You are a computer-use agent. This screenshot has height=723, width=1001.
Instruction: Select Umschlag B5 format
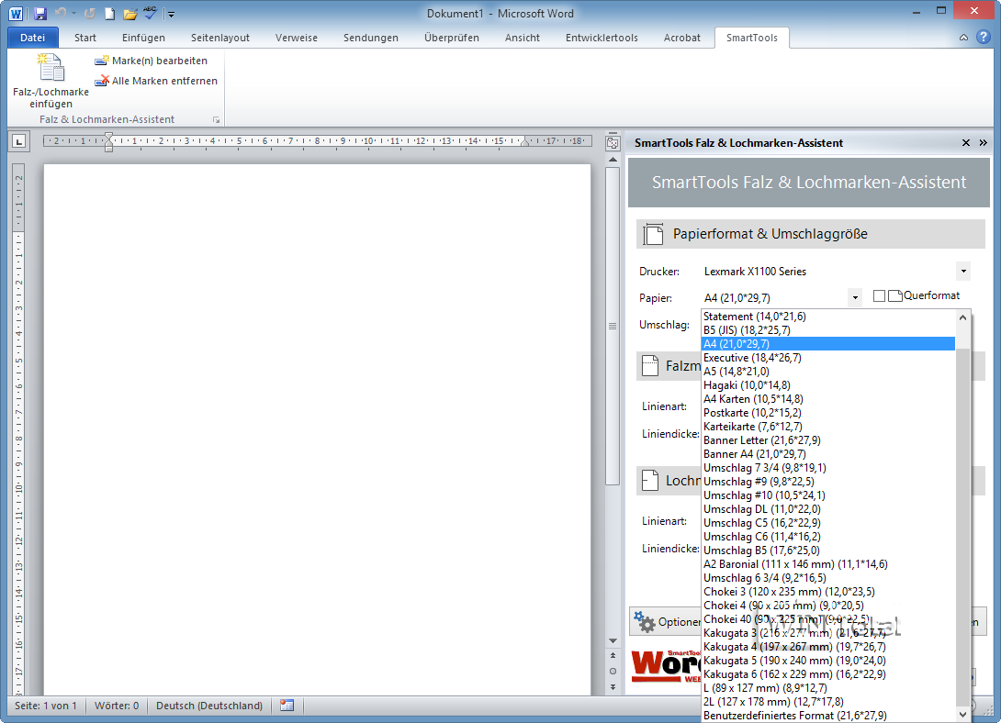(828, 551)
